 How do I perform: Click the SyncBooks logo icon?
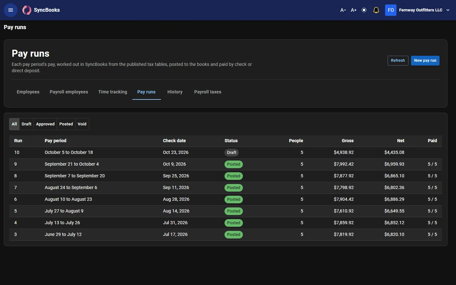27,10
